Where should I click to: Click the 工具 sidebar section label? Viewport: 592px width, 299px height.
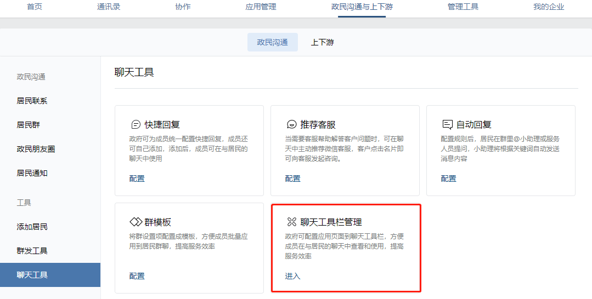tap(24, 203)
